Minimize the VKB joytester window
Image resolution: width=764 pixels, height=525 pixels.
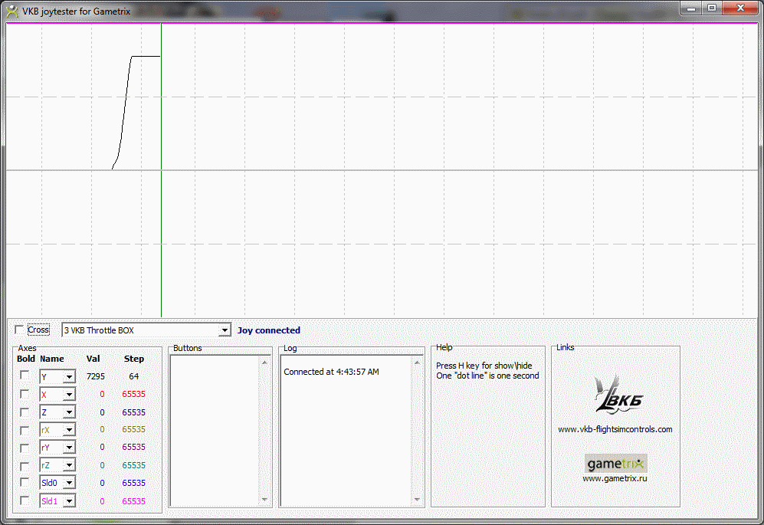click(x=691, y=8)
